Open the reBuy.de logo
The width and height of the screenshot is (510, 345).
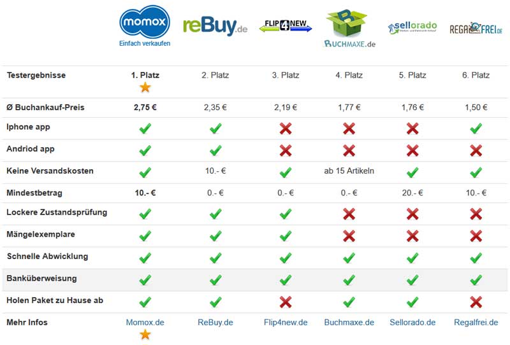(x=215, y=26)
